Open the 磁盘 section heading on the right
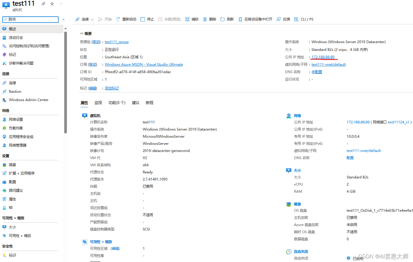The height and width of the screenshot is (262, 413). tap(297, 204)
